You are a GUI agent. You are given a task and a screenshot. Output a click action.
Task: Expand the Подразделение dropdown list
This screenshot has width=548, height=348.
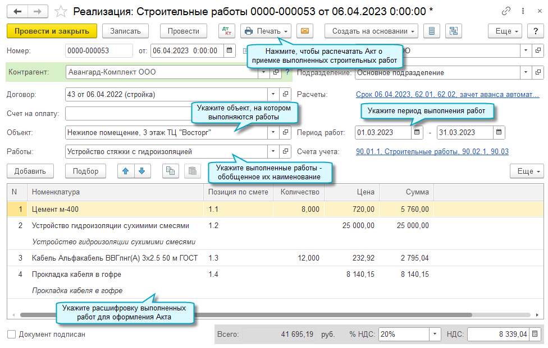coord(526,72)
